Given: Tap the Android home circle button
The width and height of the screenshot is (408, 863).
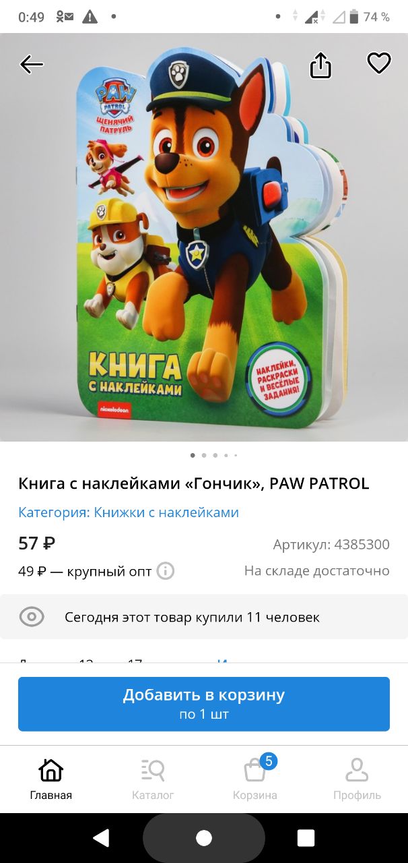Looking at the screenshot, I should pyautogui.click(x=204, y=837).
